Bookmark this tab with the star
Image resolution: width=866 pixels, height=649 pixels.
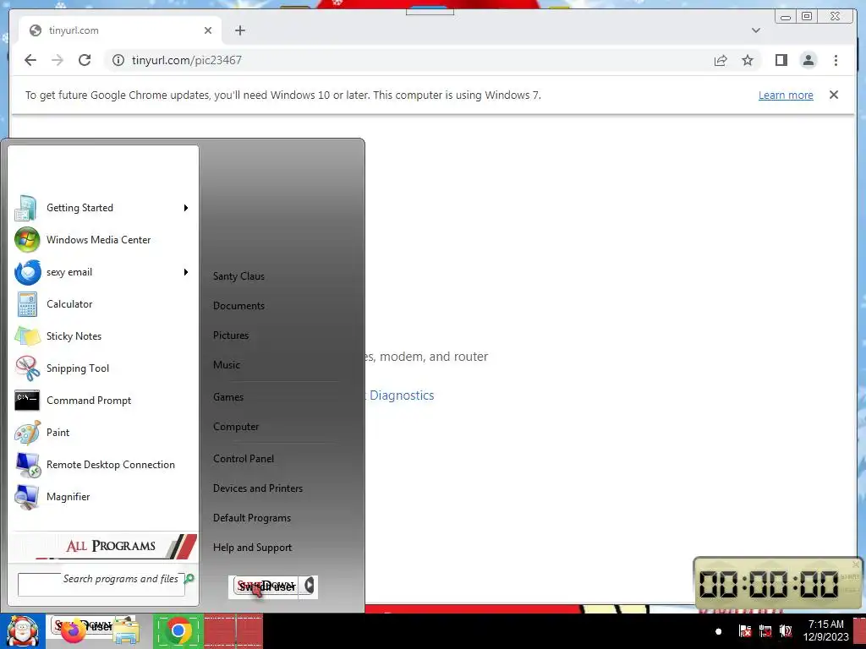748,60
